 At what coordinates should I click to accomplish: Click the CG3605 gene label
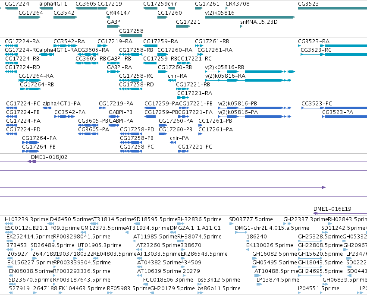click(x=86, y=4)
